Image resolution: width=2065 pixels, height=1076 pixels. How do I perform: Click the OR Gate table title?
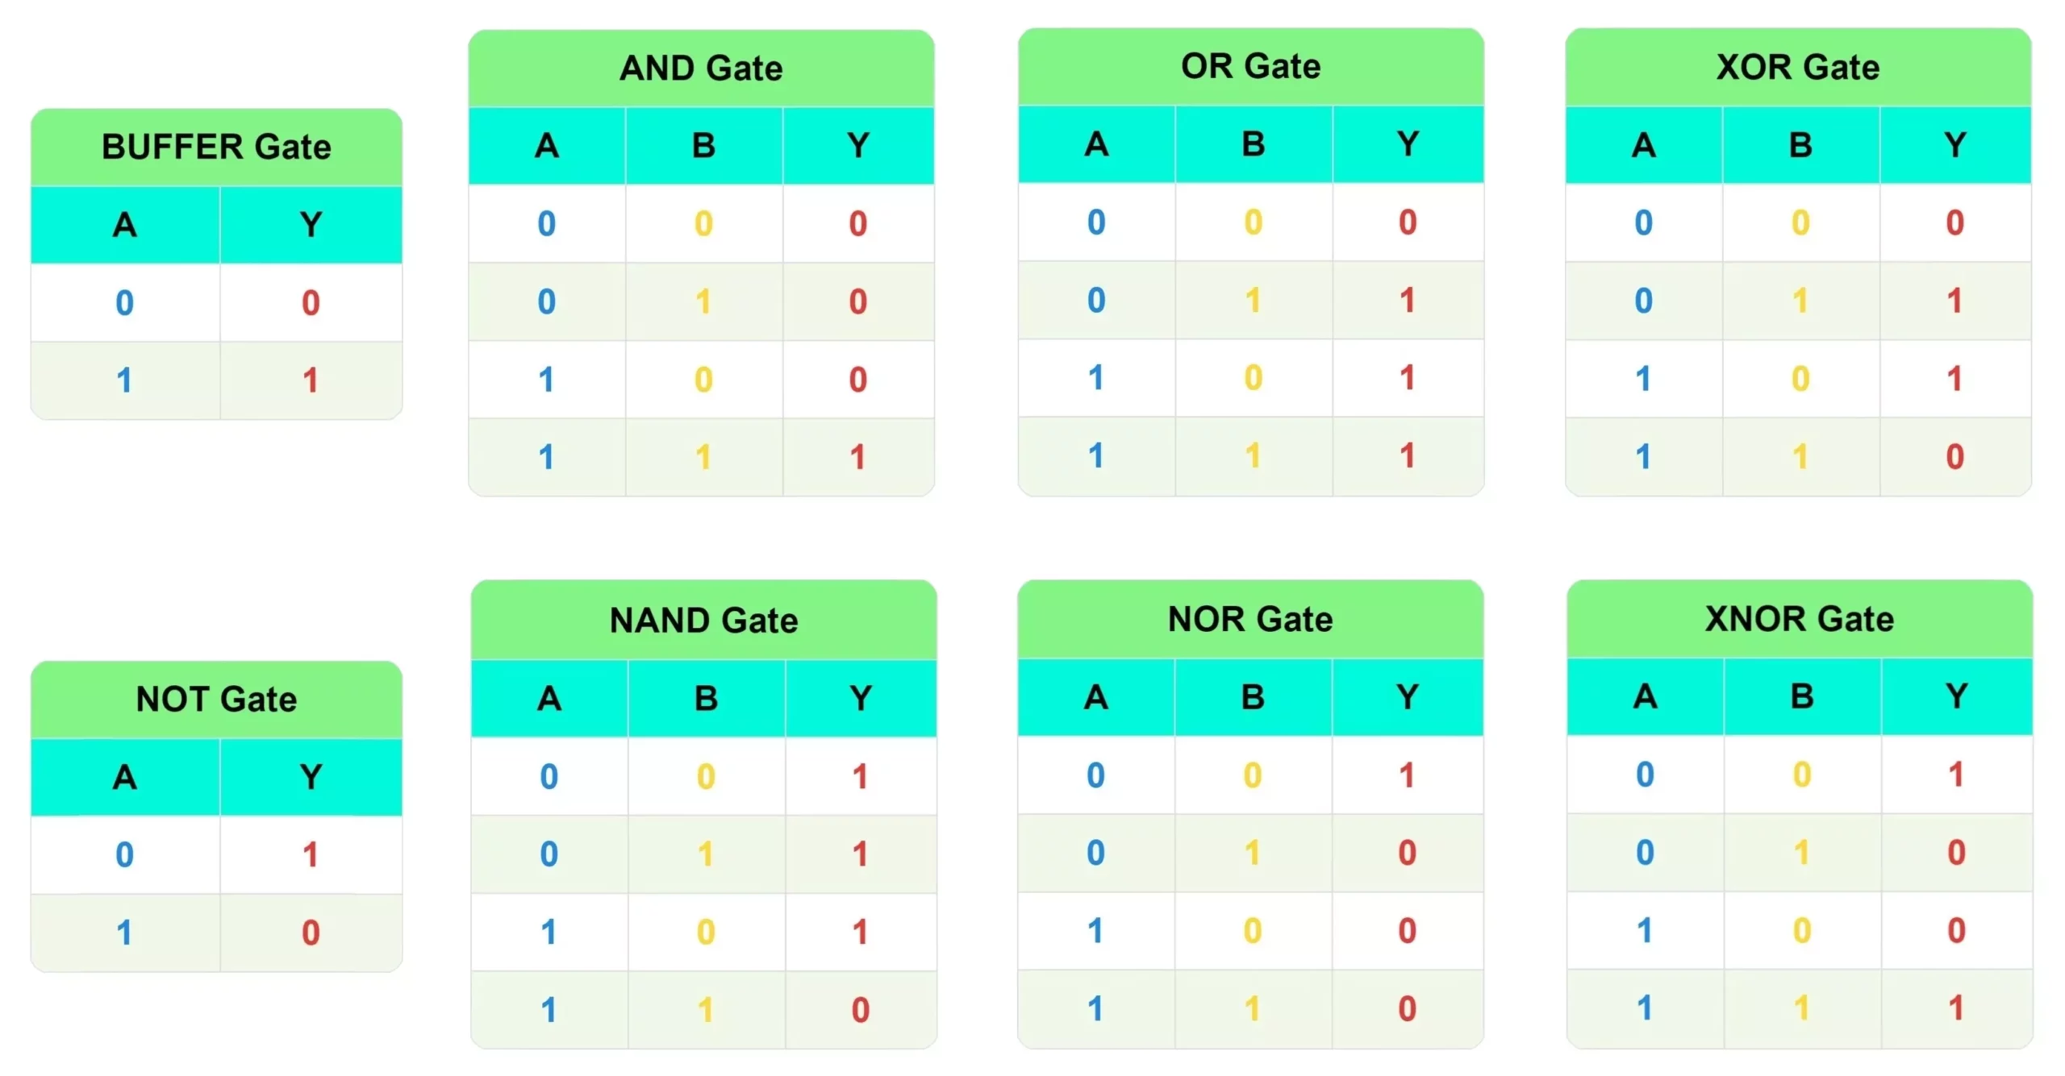(x=1250, y=66)
